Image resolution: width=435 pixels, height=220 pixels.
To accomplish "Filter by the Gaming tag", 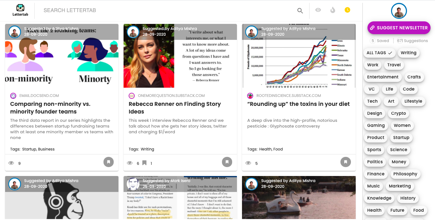I will [x=376, y=126].
